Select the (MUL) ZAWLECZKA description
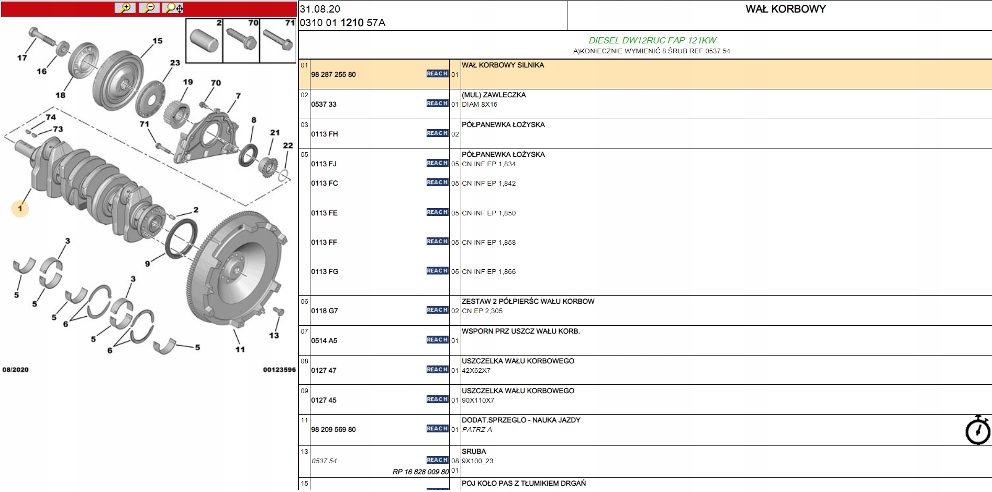Viewport: 992px width, 492px height. 494,95
